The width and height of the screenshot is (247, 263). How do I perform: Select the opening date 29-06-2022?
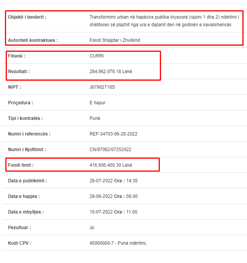click(101, 196)
